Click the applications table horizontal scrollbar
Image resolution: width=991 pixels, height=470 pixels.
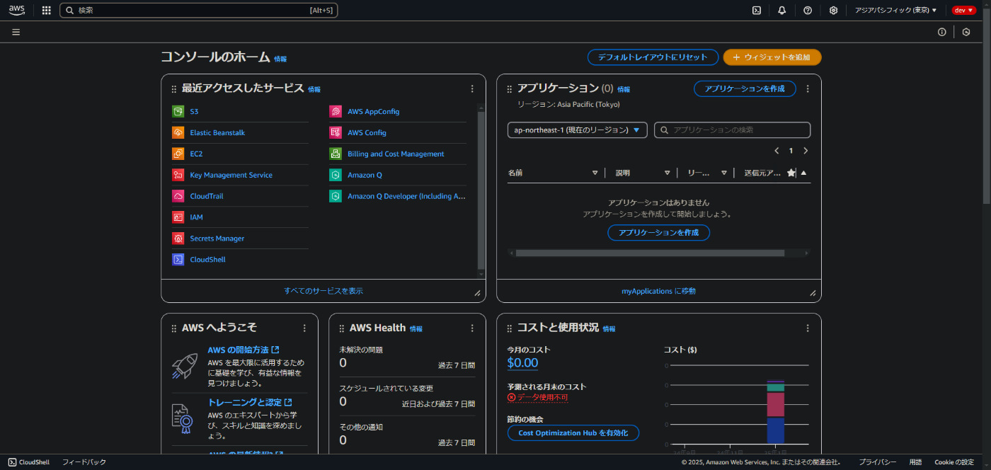[x=650, y=253]
